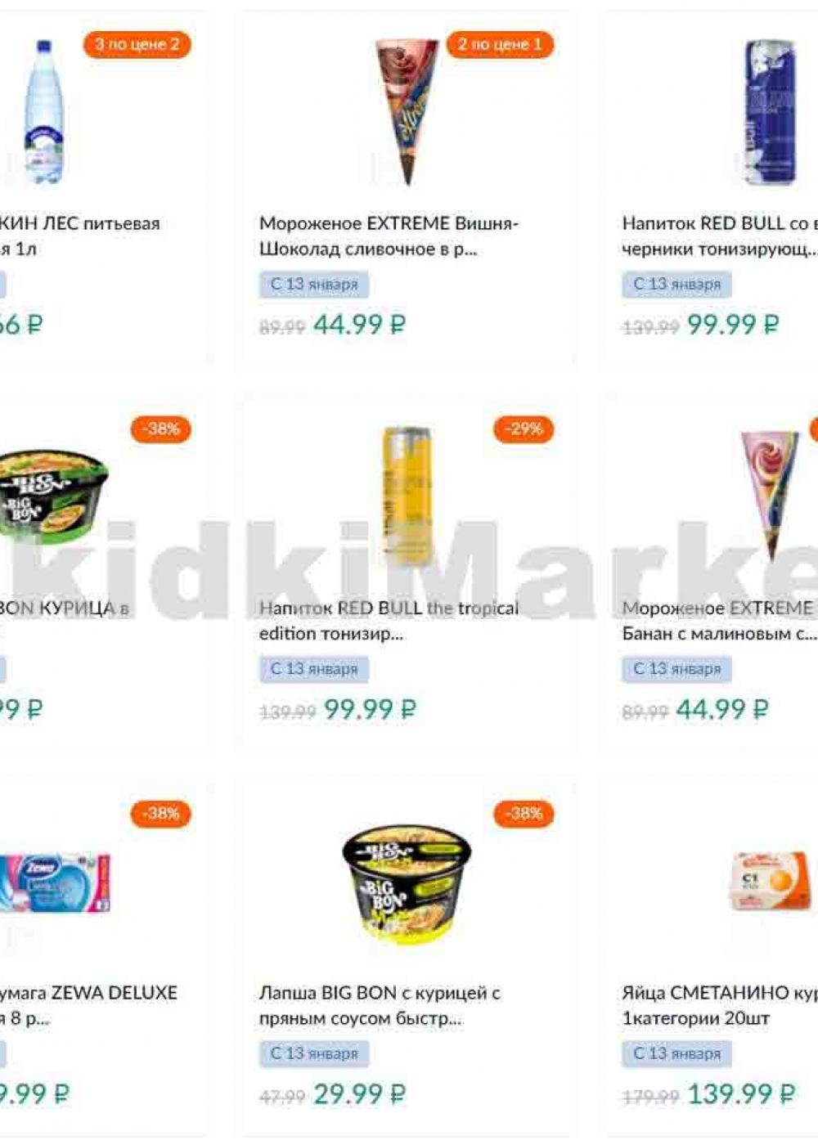Click 'С 13 января' tag under tropical Red Bull
The image size is (818, 1145).
314,669
